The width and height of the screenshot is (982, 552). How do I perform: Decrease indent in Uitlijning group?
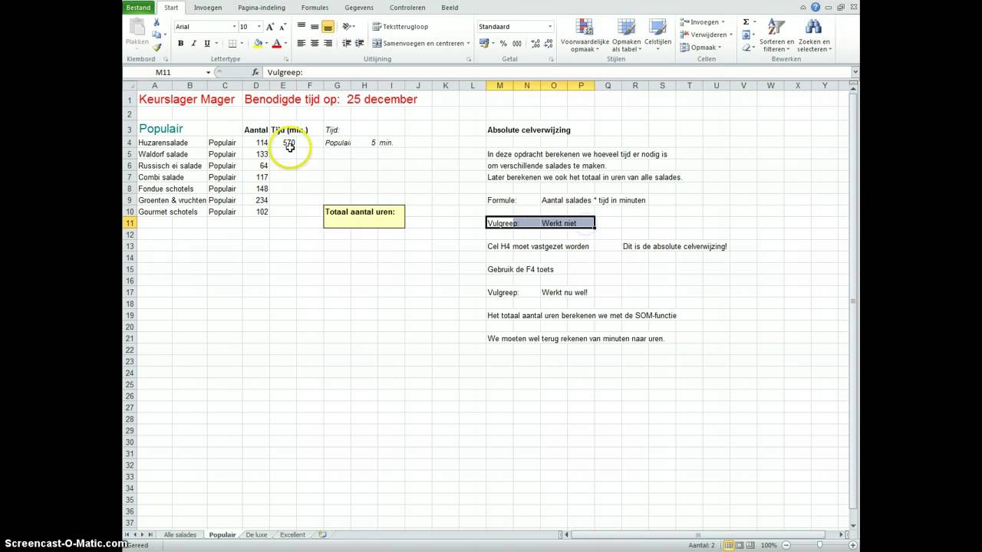(x=347, y=44)
